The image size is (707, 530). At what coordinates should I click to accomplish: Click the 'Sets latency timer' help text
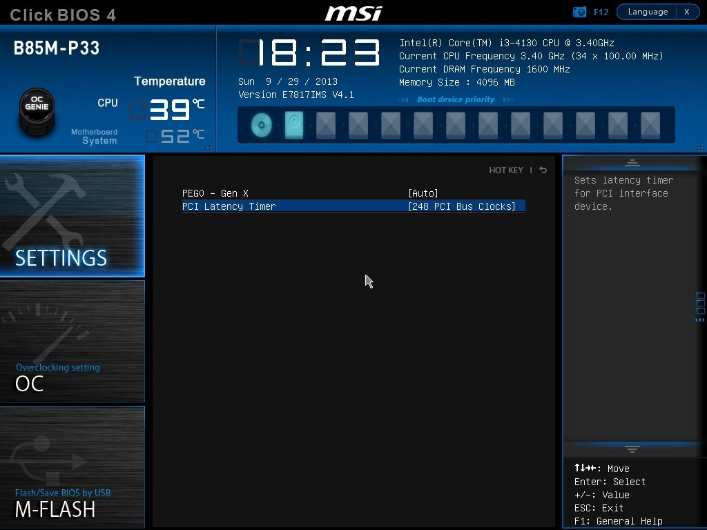624,193
